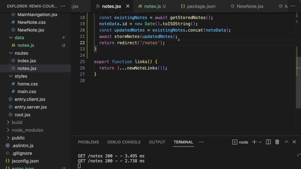This screenshot has width=301, height=169.
Task: Open NewNote.jsx from the explorer tree
Action: pos(31,30)
